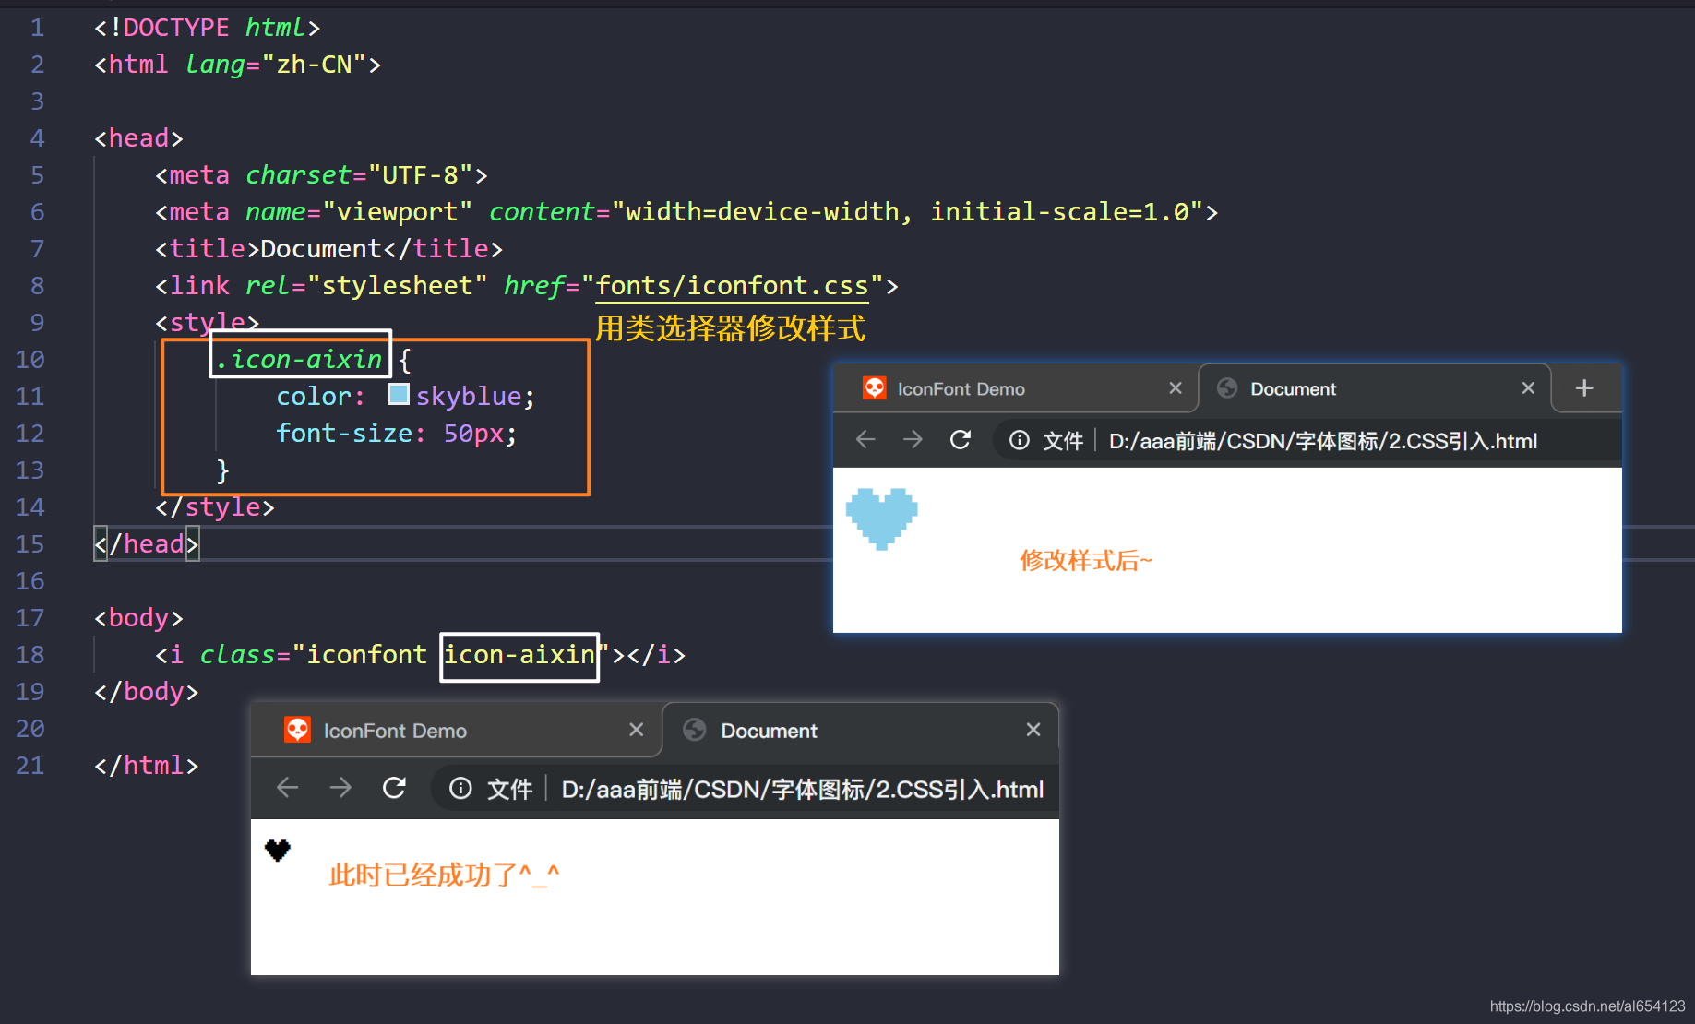Viewport: 1695px width, 1024px height.
Task: Switch to IconFont Demo tab in lower browser
Action: [x=457, y=731]
